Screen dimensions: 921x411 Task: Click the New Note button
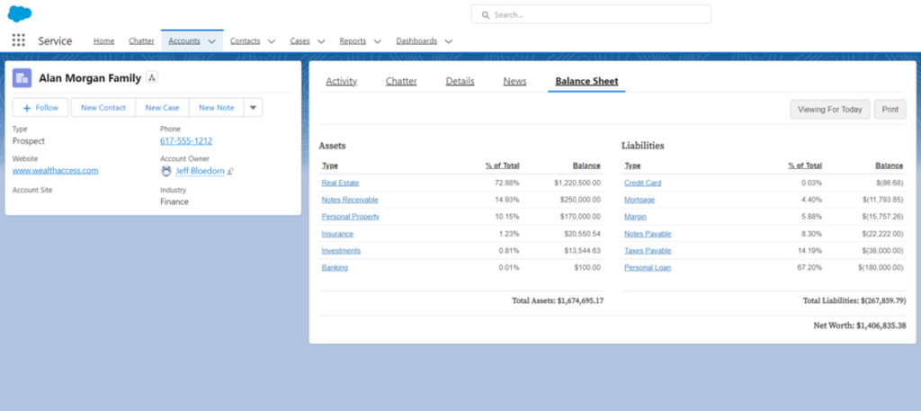click(x=216, y=107)
